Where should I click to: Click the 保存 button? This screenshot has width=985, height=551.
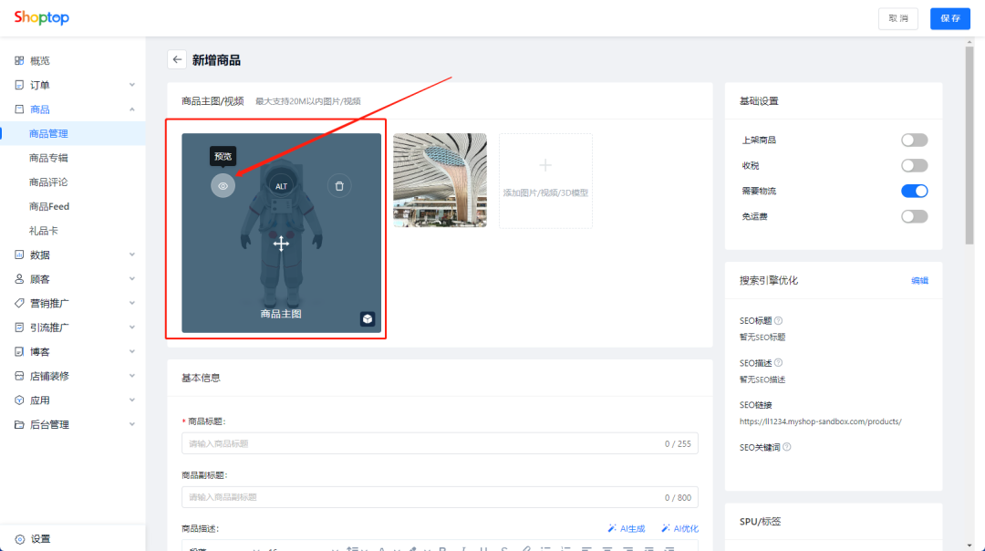(949, 18)
